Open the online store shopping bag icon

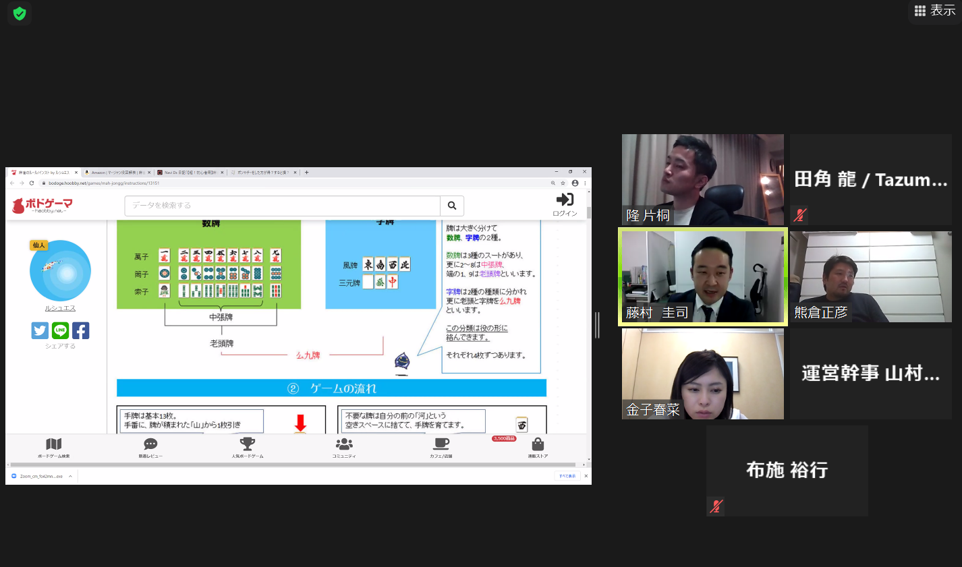point(538,445)
